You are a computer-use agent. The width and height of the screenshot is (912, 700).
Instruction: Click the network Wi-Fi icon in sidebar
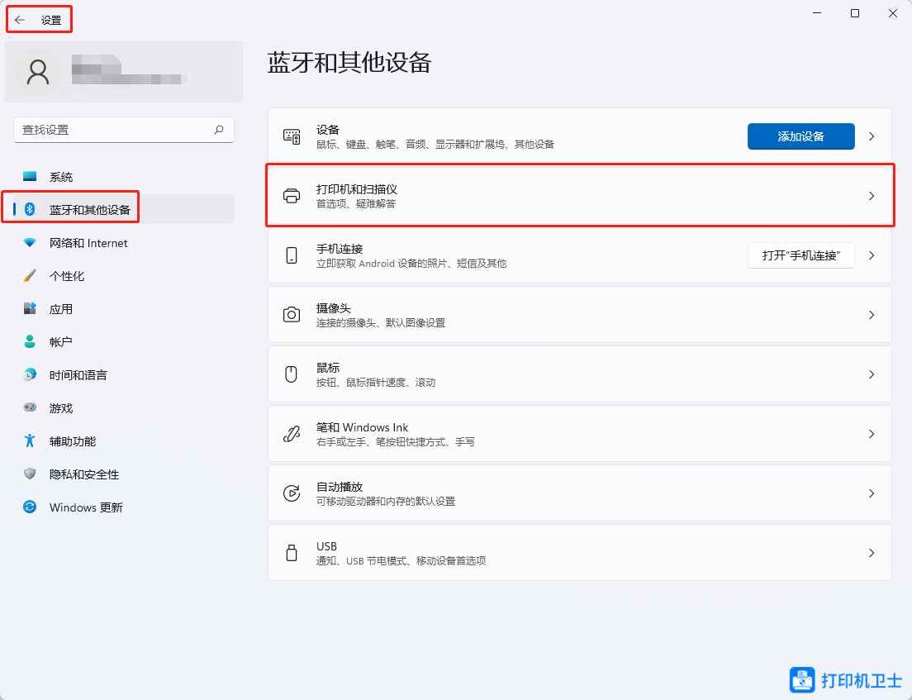(x=30, y=243)
